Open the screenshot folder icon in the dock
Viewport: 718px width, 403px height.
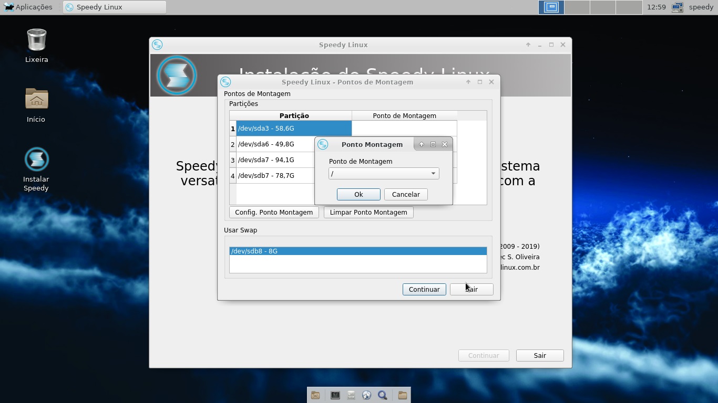(315, 395)
